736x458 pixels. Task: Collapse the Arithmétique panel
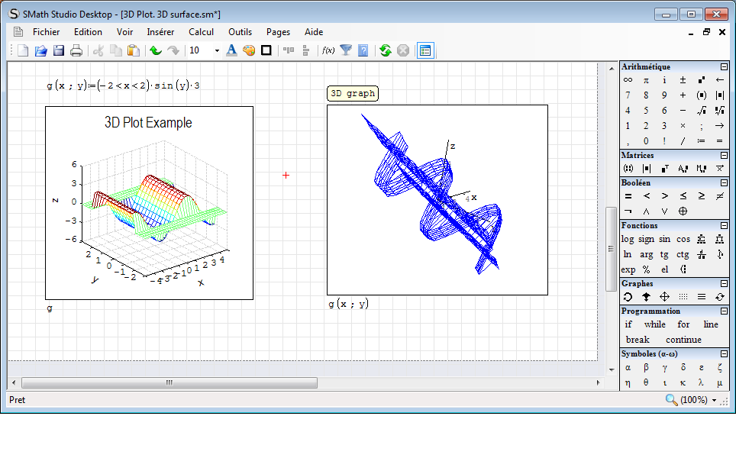pos(724,67)
